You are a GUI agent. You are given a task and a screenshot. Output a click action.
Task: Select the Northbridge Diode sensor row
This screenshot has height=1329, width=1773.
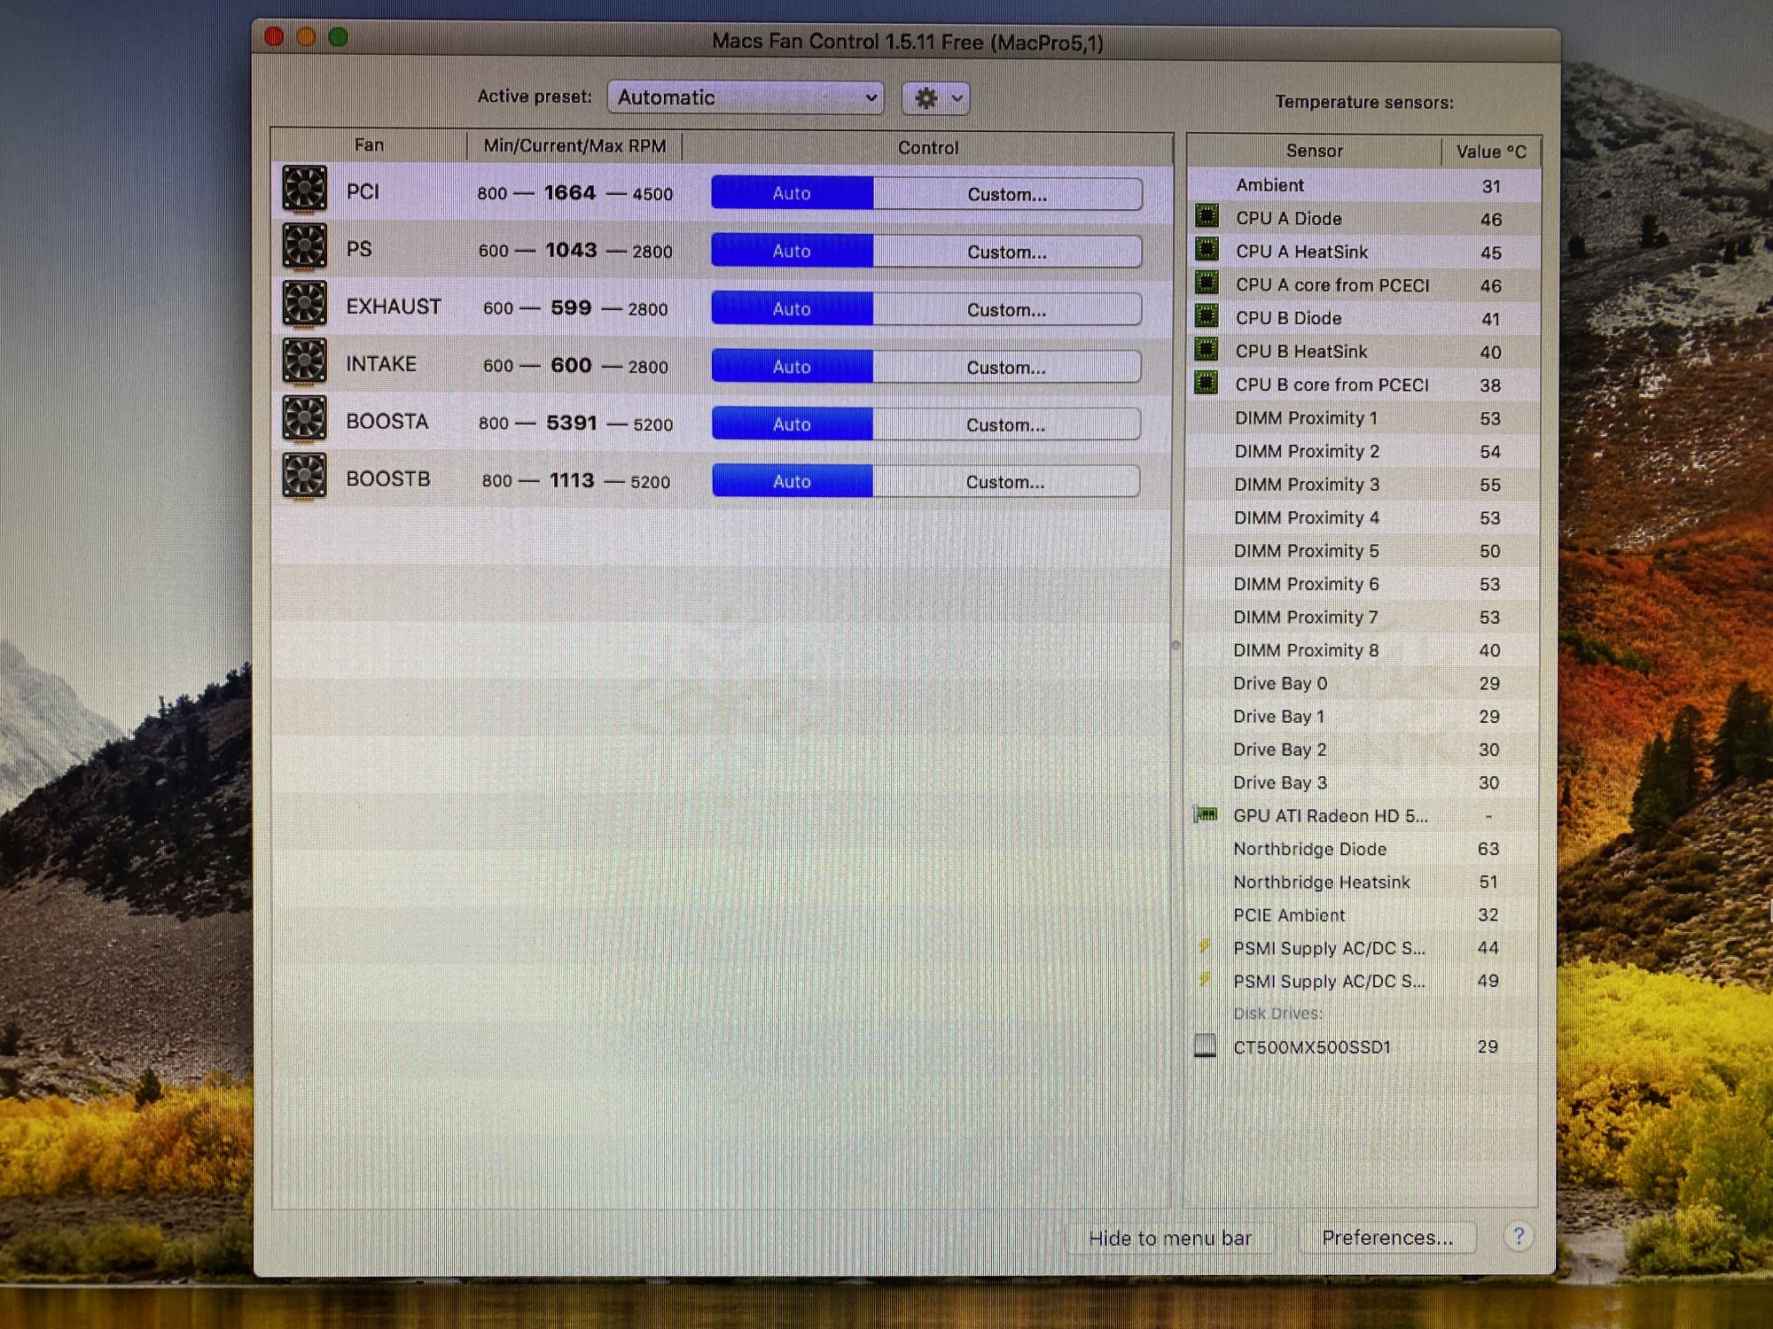point(1362,849)
